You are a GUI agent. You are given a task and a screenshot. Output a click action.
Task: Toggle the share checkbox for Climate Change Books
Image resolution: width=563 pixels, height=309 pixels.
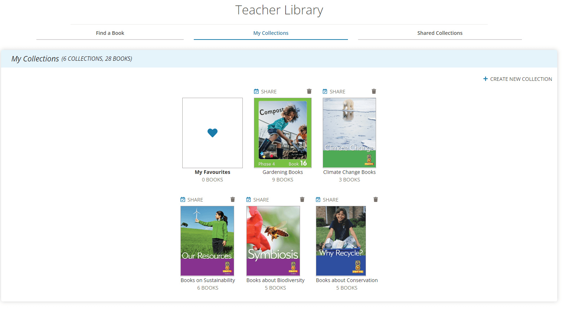point(325,91)
